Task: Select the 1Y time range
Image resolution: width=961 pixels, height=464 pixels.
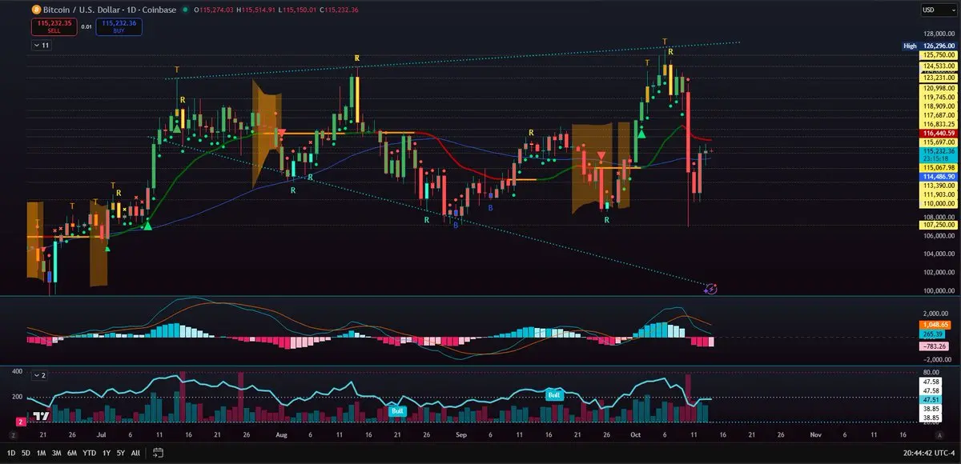Action: pos(105,453)
